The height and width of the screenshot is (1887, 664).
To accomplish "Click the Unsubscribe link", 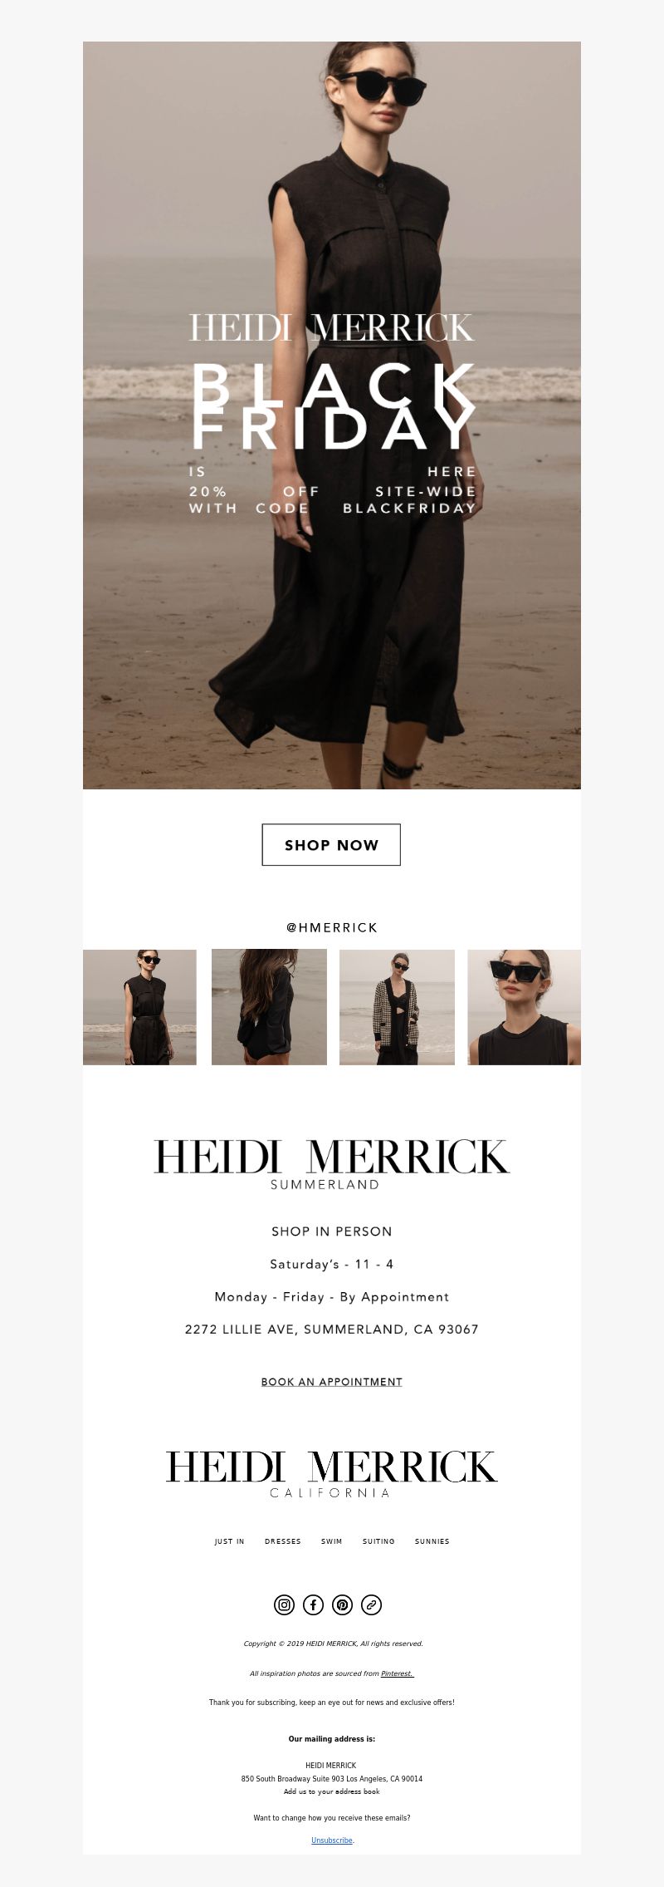I will 332,1840.
